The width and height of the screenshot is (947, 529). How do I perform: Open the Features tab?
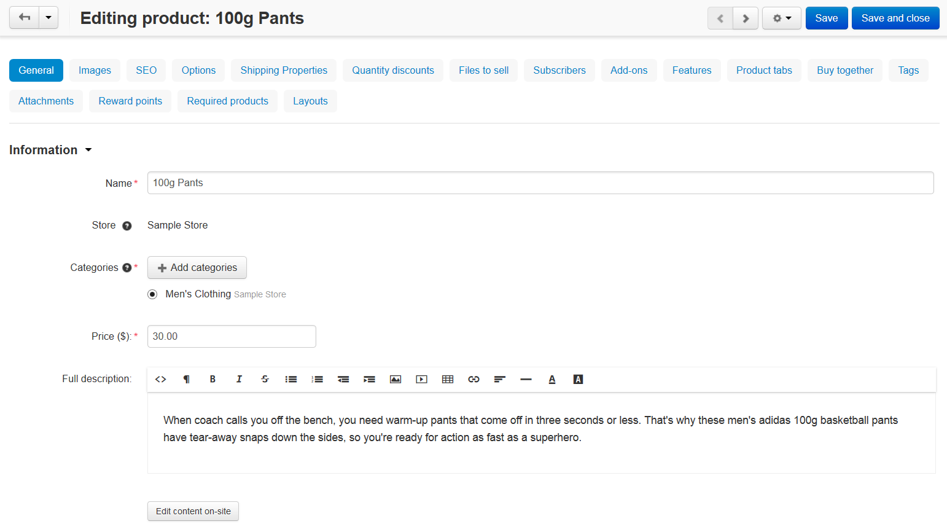692,70
